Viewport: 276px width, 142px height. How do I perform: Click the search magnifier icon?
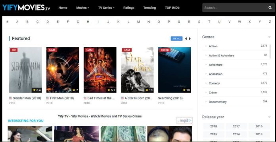(x=270, y=8)
